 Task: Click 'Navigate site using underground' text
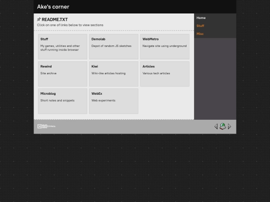(x=164, y=46)
